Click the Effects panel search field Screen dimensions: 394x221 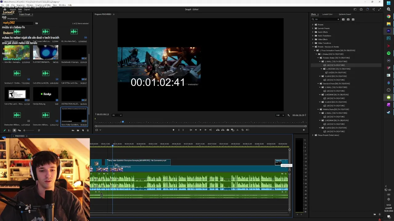(x=325, y=19)
